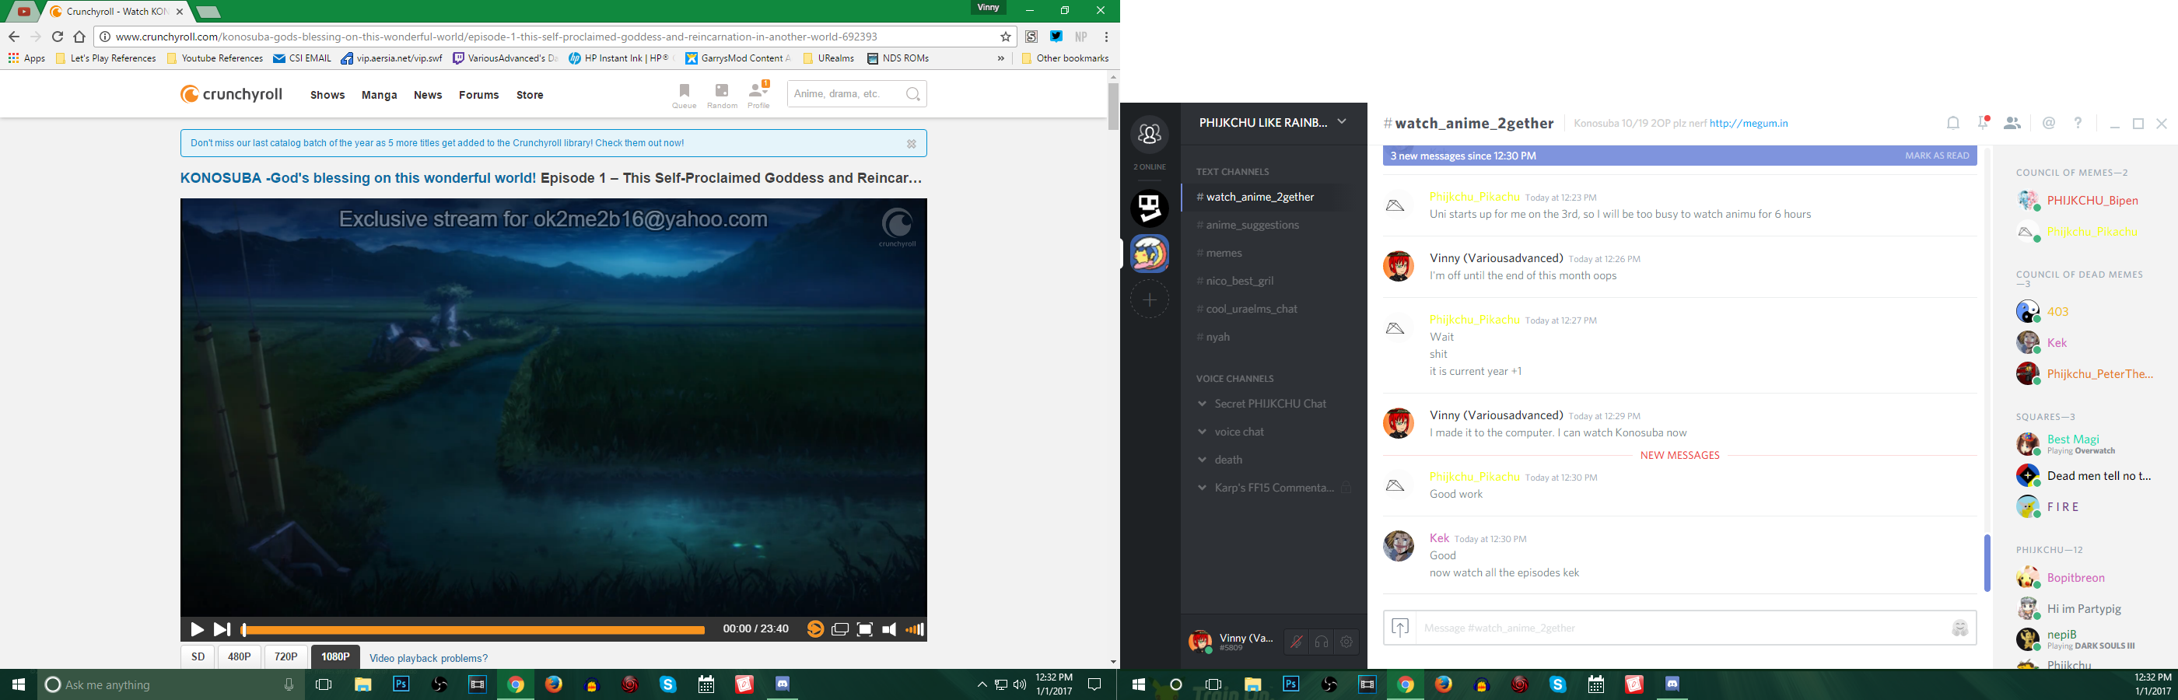Mute the Crunchyroll video speaker icon
The width and height of the screenshot is (2178, 700).
point(888,629)
